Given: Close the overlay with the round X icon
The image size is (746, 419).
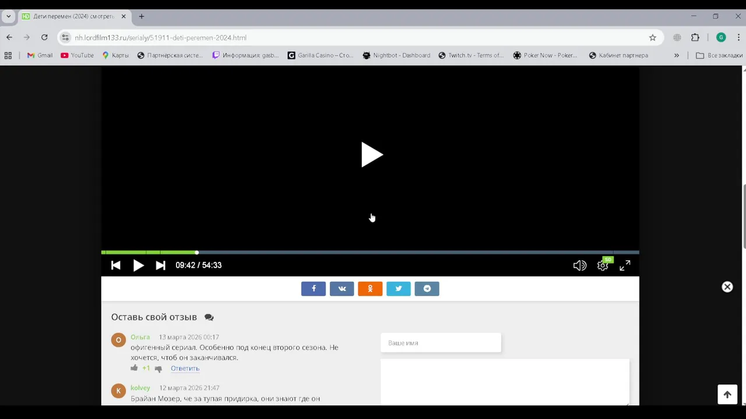Looking at the screenshot, I should coord(727,287).
